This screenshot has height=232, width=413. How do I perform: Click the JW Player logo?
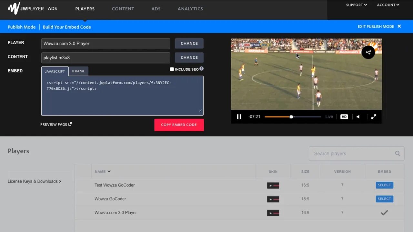13,8
